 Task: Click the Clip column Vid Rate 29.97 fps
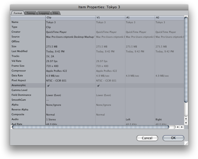coord(52,61)
